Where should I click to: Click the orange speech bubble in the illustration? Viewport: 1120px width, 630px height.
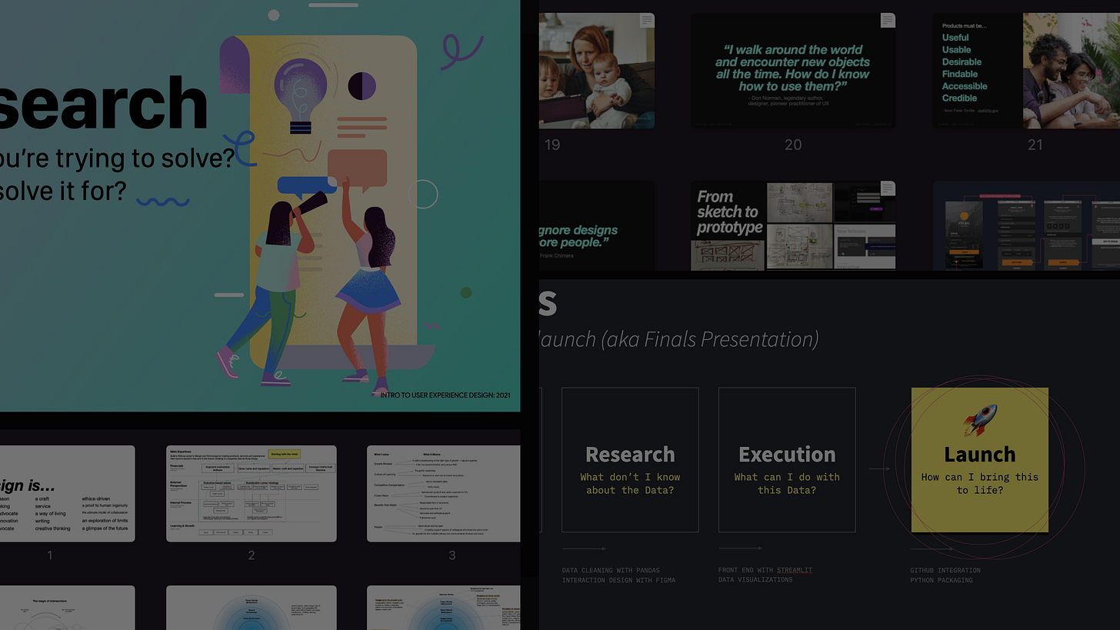click(357, 170)
